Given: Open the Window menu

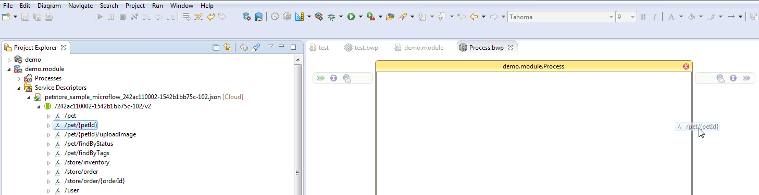Looking at the screenshot, I should click(x=181, y=5).
